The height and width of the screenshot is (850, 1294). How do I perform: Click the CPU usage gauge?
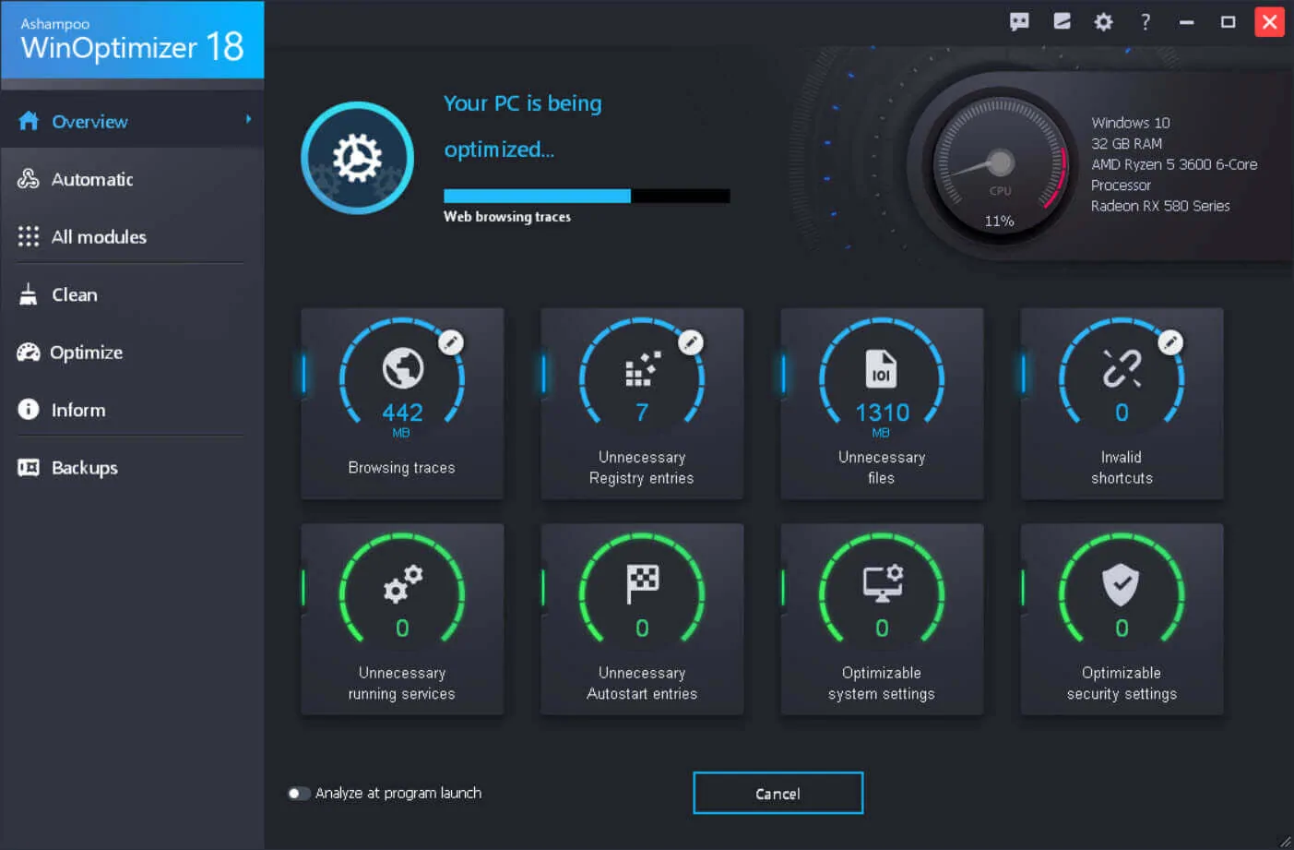[x=1000, y=166]
